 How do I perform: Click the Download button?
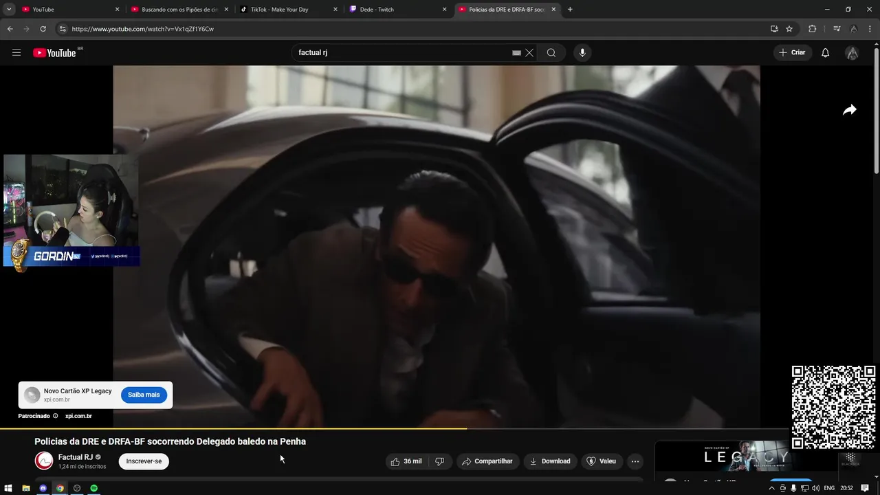pos(550,461)
